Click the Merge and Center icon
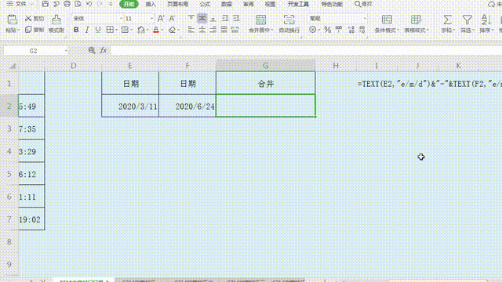The height and width of the screenshot is (282, 502). tap(261, 20)
